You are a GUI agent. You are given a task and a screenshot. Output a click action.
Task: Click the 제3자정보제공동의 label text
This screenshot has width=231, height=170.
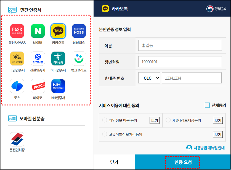[187, 120]
